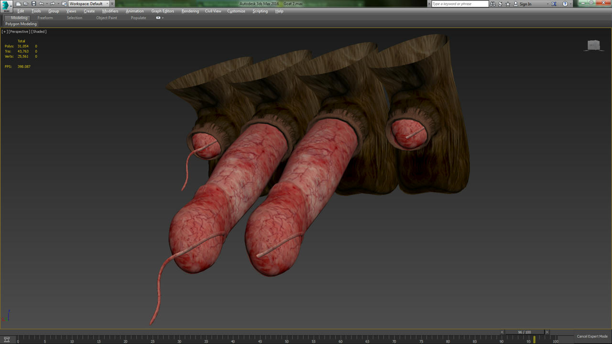Expand the Polygon Modeling panel
This screenshot has height=344, width=612.
click(21, 24)
